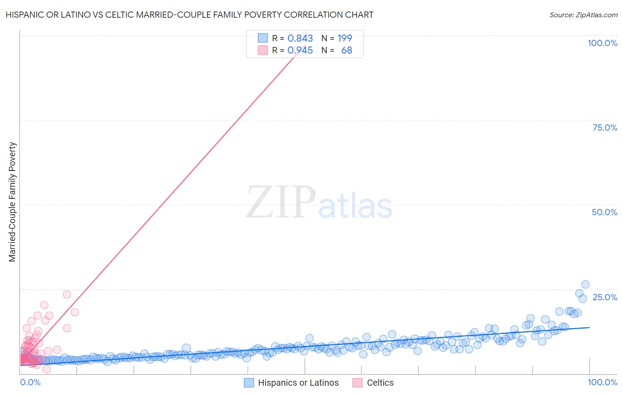Click the Hispanics or Latinos legend swatch

click(249, 383)
